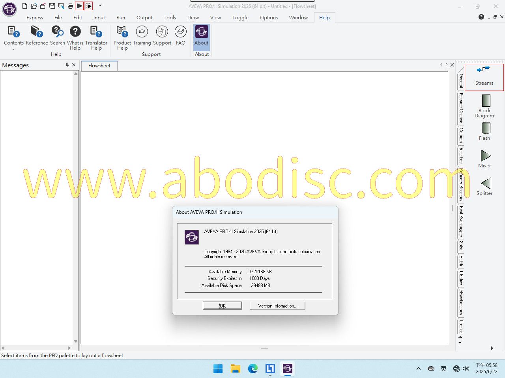The width and height of the screenshot is (505, 378).
Task: Click the Search help icon
Action: [58, 35]
